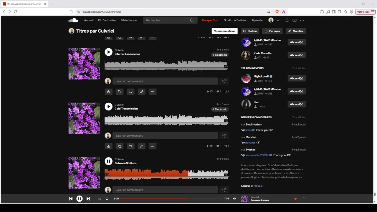The image size is (377, 212).
Task: Open the messages envelope icon
Action: 295,20
